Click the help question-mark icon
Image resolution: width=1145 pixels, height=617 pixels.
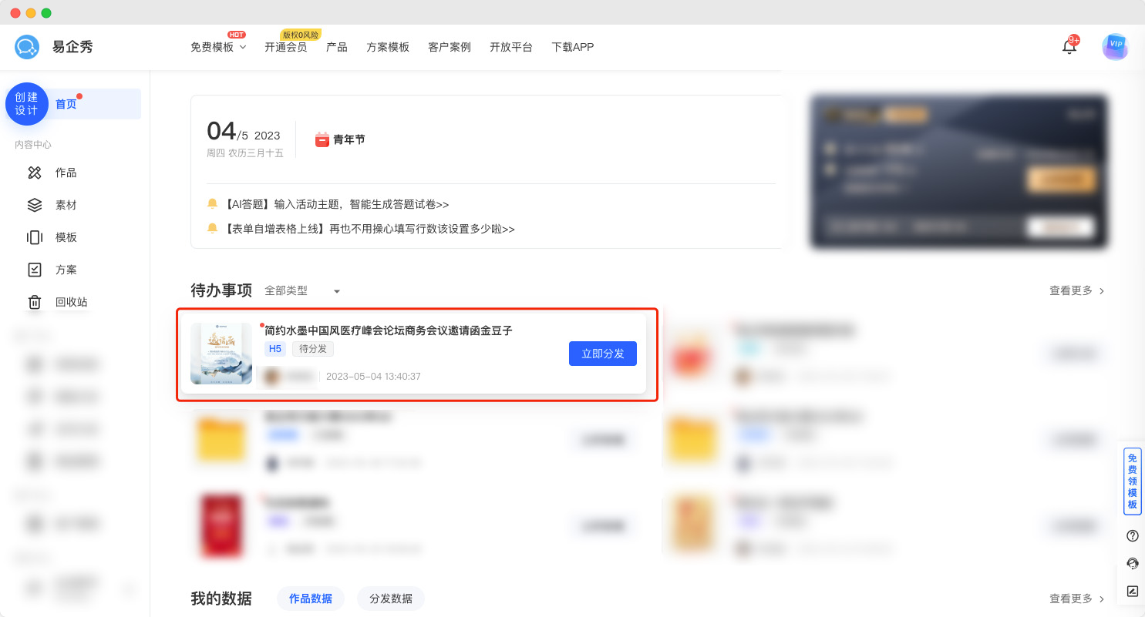pyautogui.click(x=1133, y=536)
